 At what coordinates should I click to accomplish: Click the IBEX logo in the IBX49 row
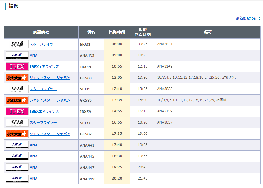pos(17,67)
